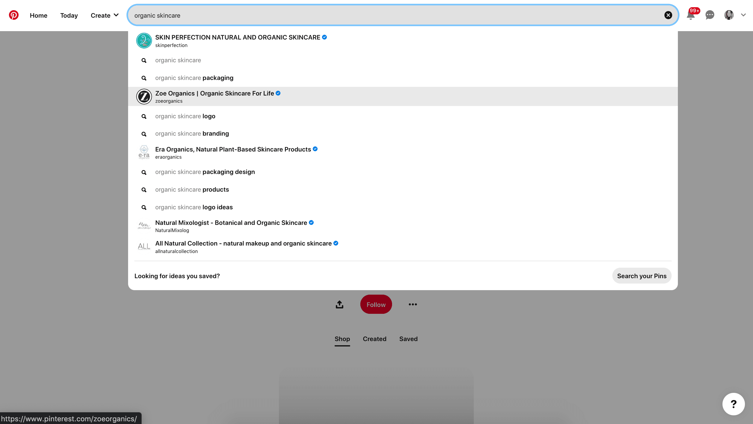753x424 pixels.
Task: Open the messages speech bubble icon
Action: [x=710, y=15]
